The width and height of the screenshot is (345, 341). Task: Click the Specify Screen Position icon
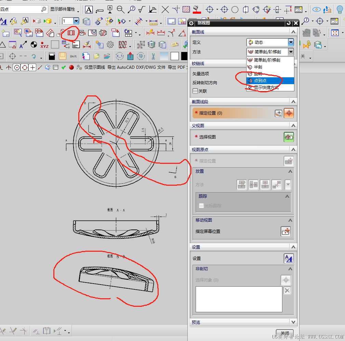(x=286, y=231)
